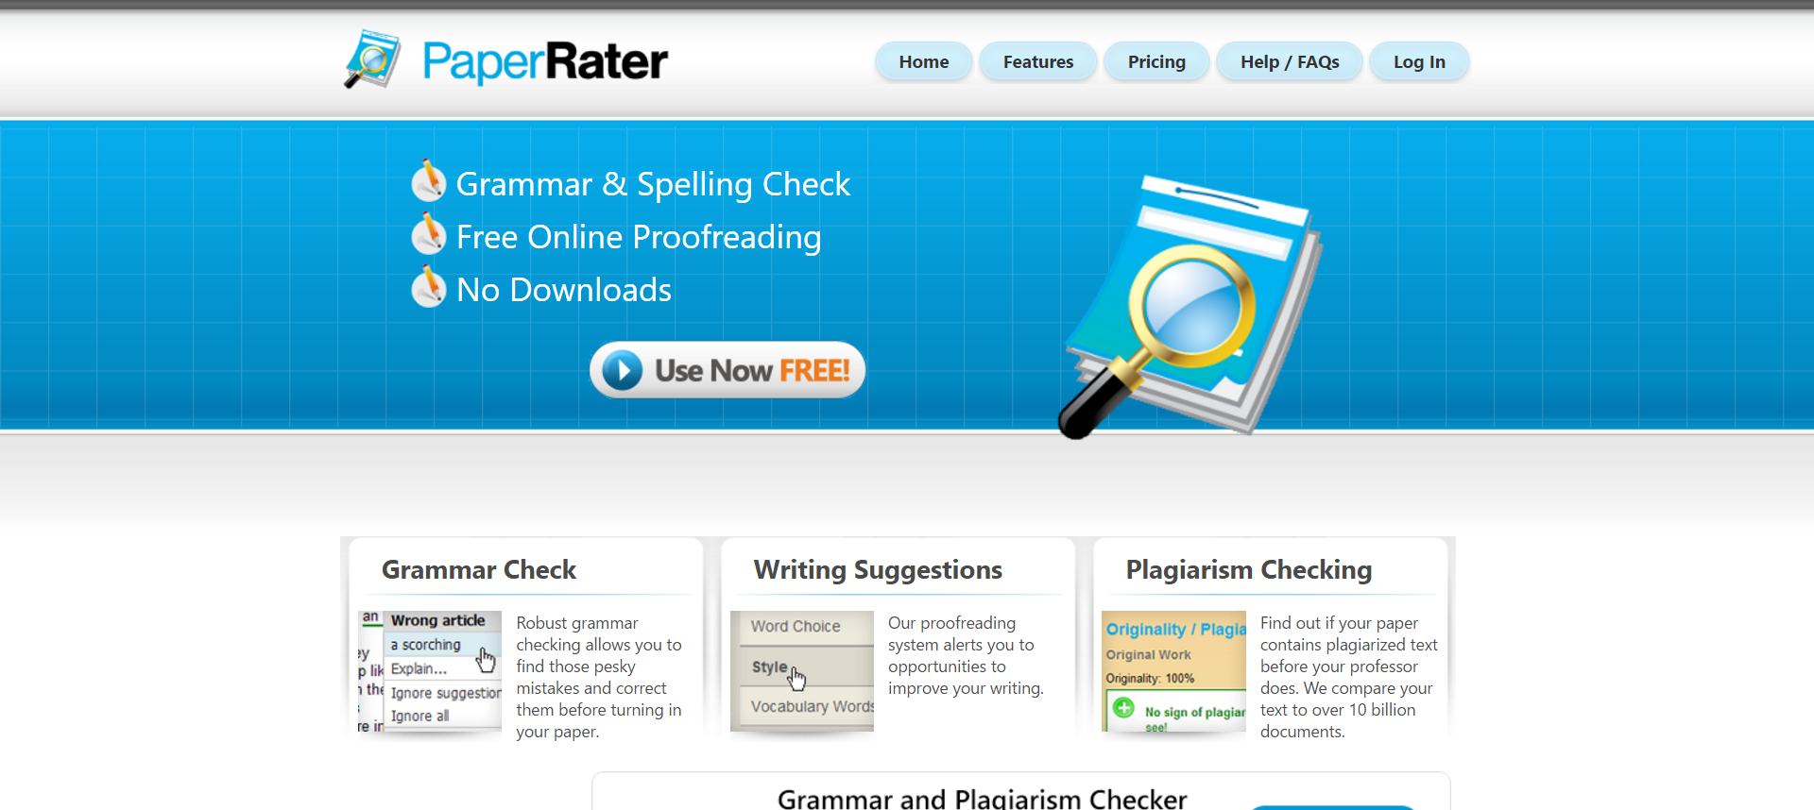1814x810 pixels.
Task: Click the Robust grammar checking description text
Action: tap(599, 677)
